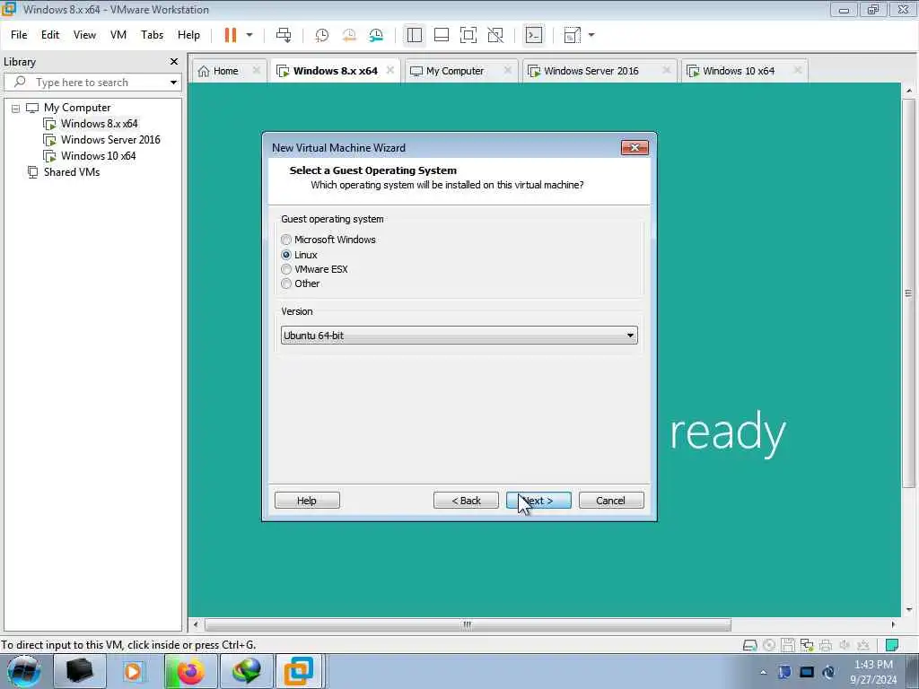Select Windows 10 x64 in library tree
This screenshot has width=919, height=689.
(98, 156)
